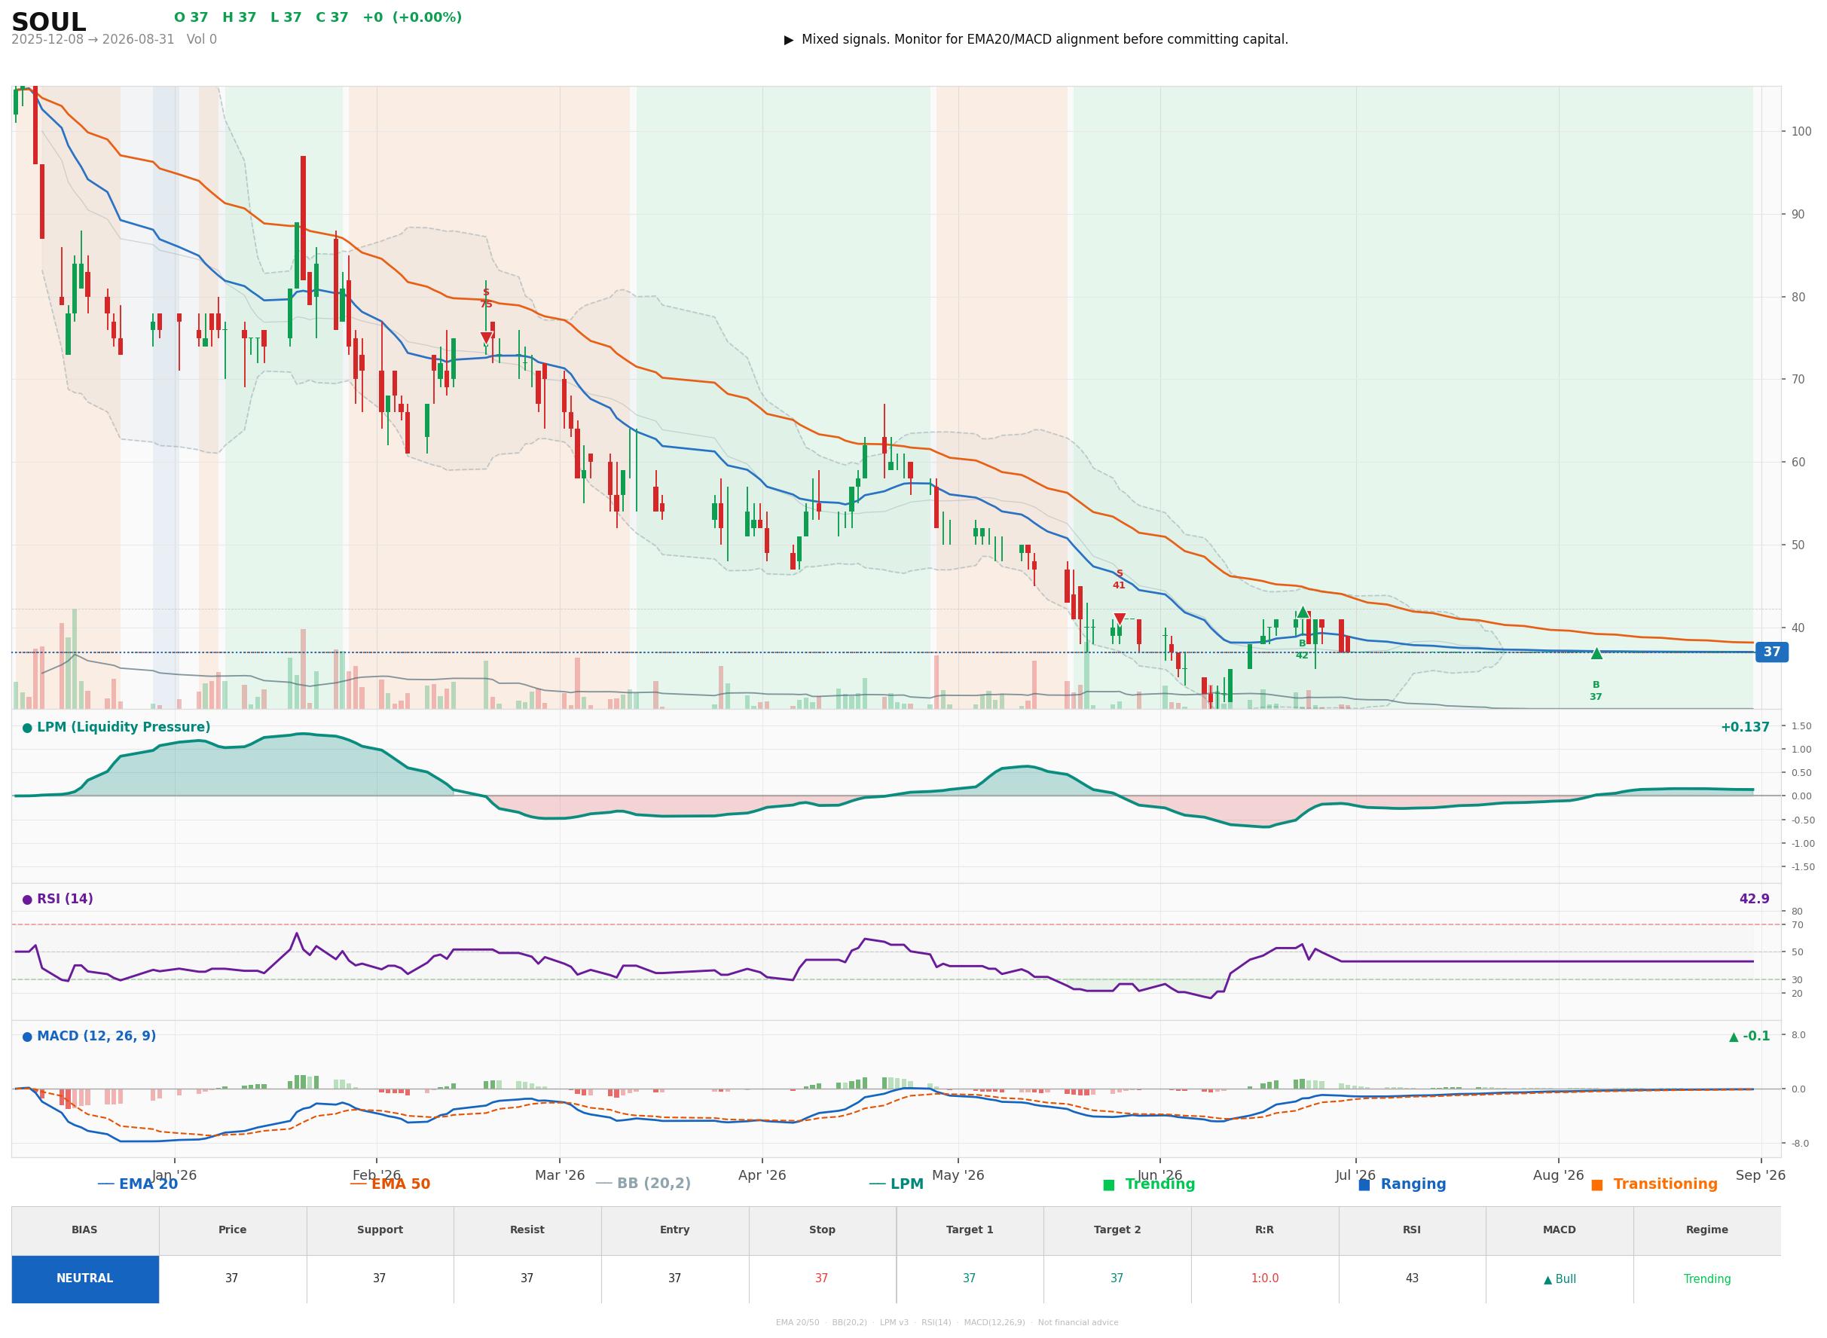Click the BIAS column header
The width and height of the screenshot is (1827, 1338).
84,1230
